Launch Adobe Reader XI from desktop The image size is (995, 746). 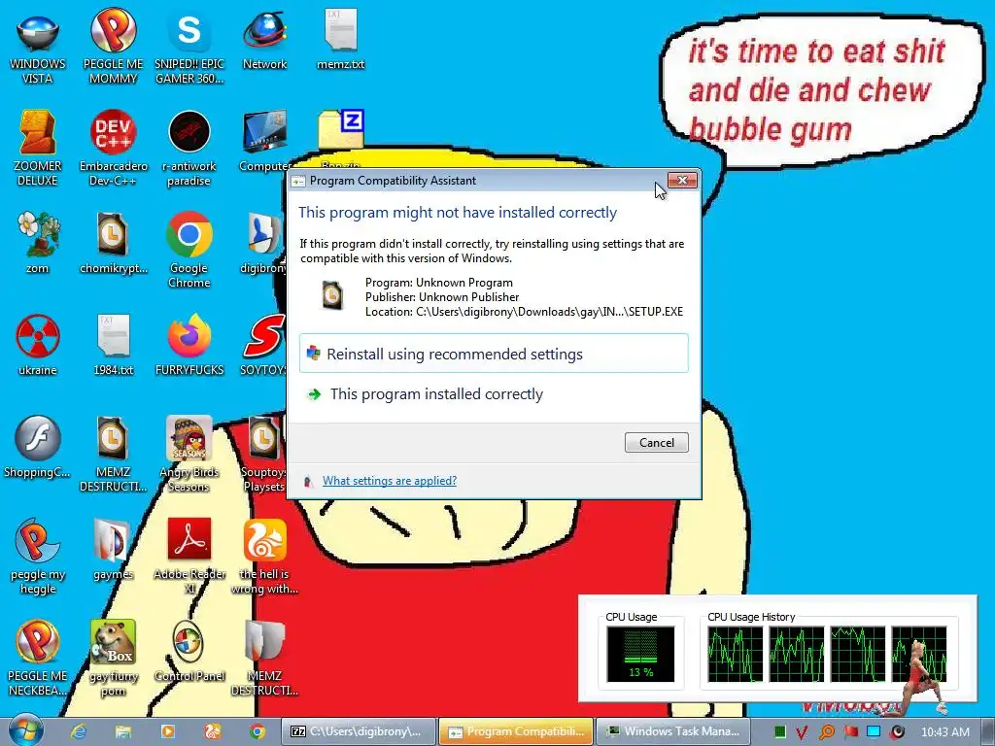(x=189, y=556)
